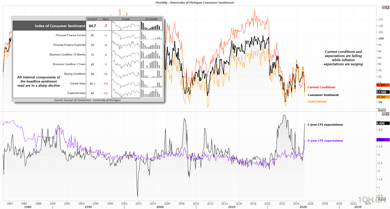Open the Current Index 12-month bar thumbnail
The height and width of the screenshot is (209, 390).
[x=151, y=84]
